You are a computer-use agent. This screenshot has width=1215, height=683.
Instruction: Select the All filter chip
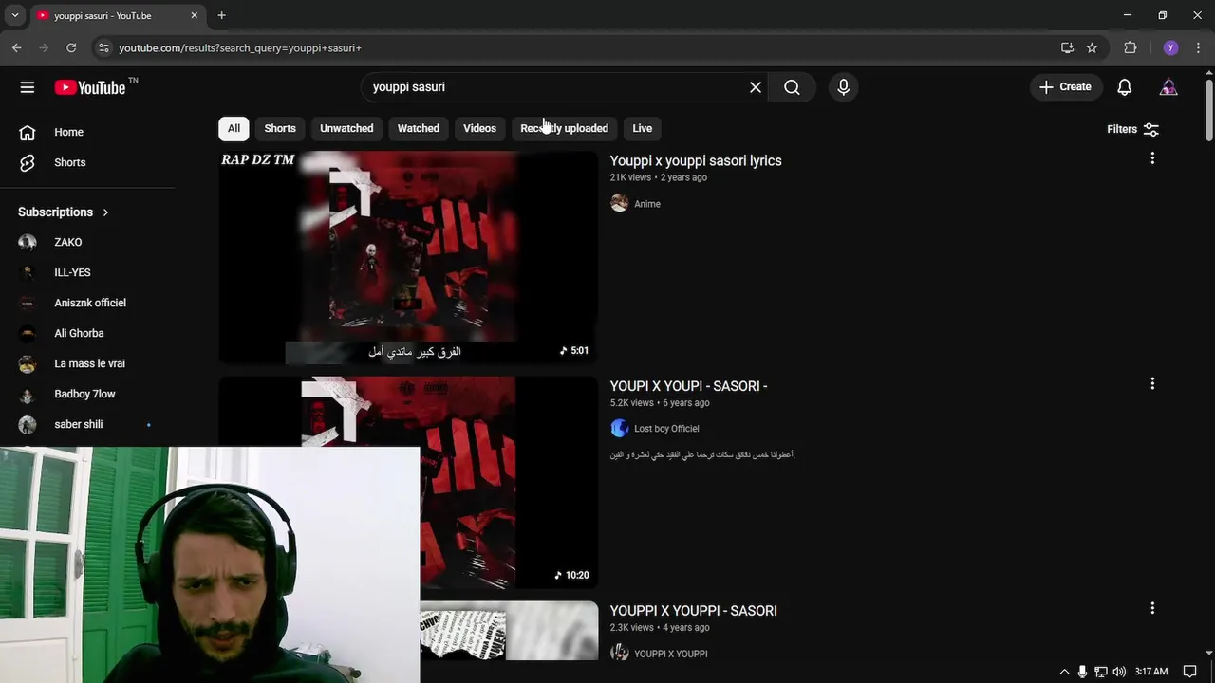pos(234,128)
